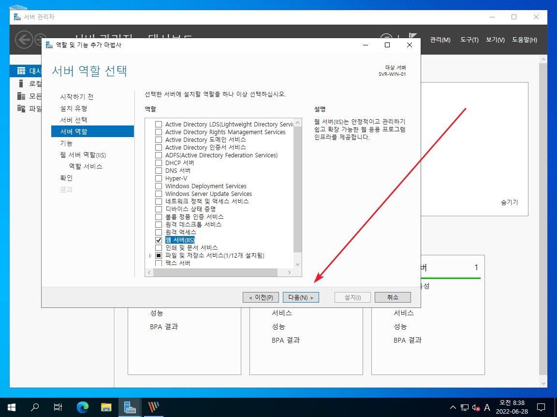Check Active Directory LDS role checkbox
The width and height of the screenshot is (557, 417).
click(x=159, y=125)
